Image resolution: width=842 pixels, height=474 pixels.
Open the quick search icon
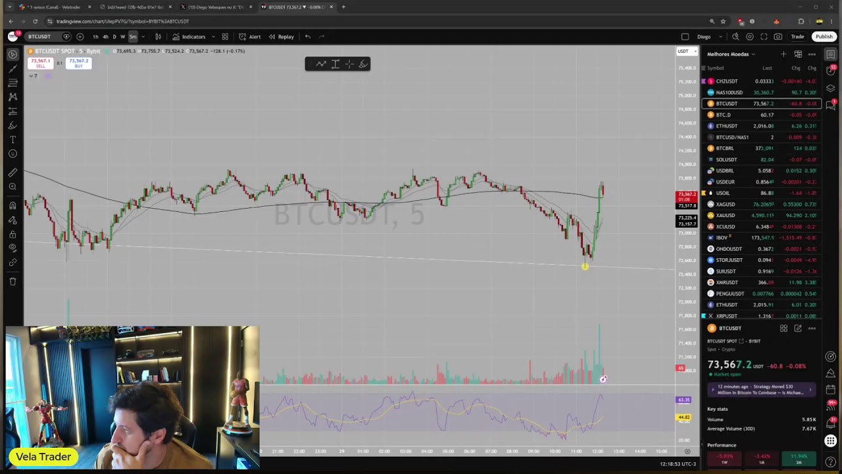click(735, 37)
